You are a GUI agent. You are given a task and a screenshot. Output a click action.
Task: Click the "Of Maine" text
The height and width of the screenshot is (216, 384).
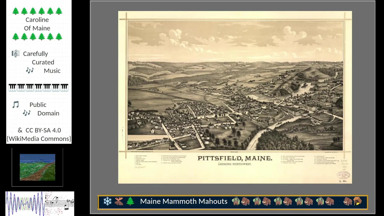(x=37, y=28)
